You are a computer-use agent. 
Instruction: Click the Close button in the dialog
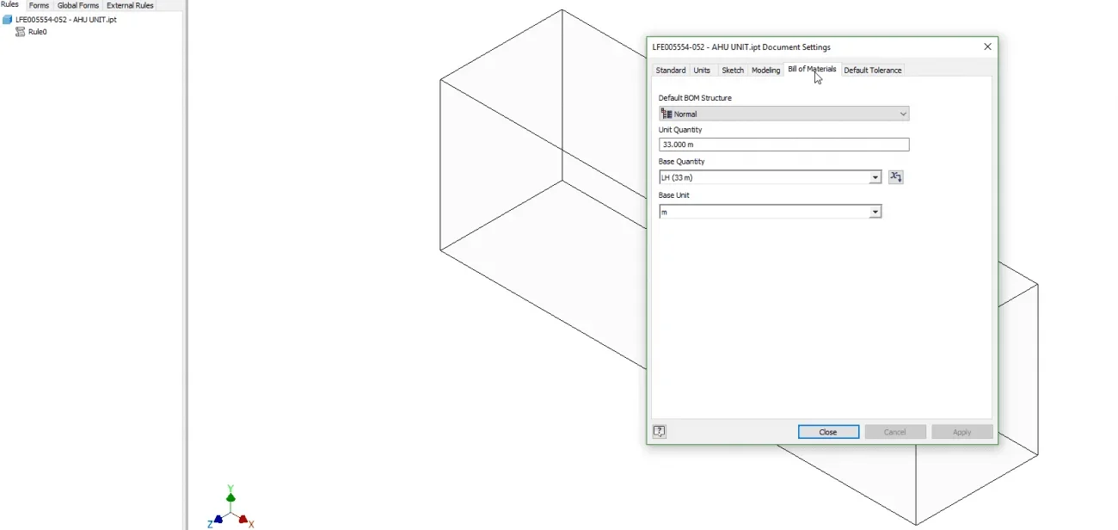click(x=828, y=432)
